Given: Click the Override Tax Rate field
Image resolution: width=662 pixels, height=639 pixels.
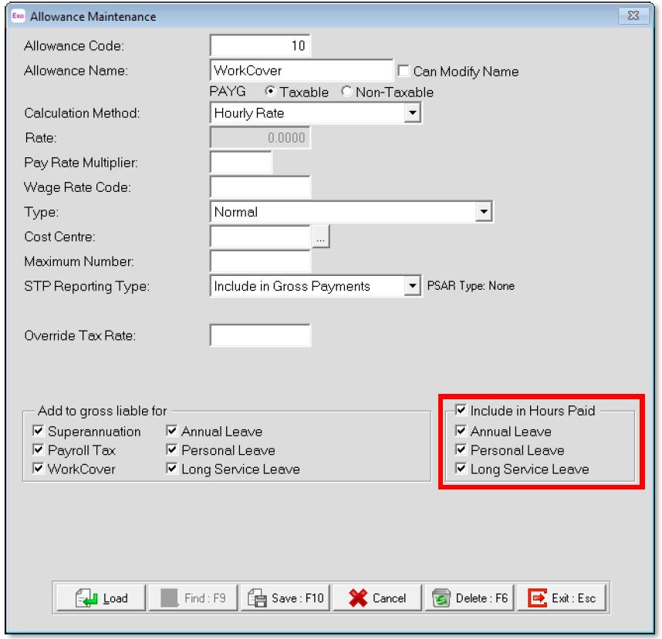Looking at the screenshot, I should (x=260, y=335).
